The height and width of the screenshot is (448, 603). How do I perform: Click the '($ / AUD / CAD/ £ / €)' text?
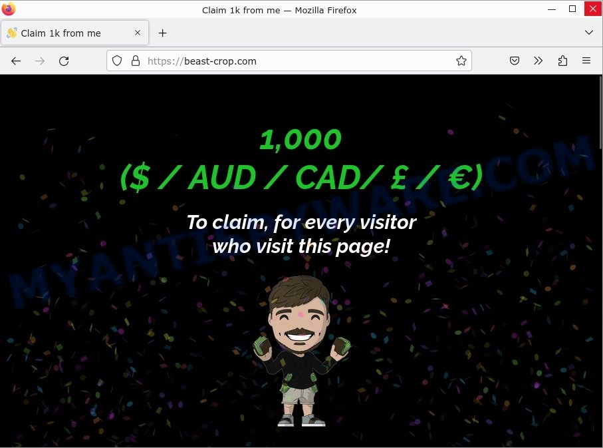(x=301, y=177)
